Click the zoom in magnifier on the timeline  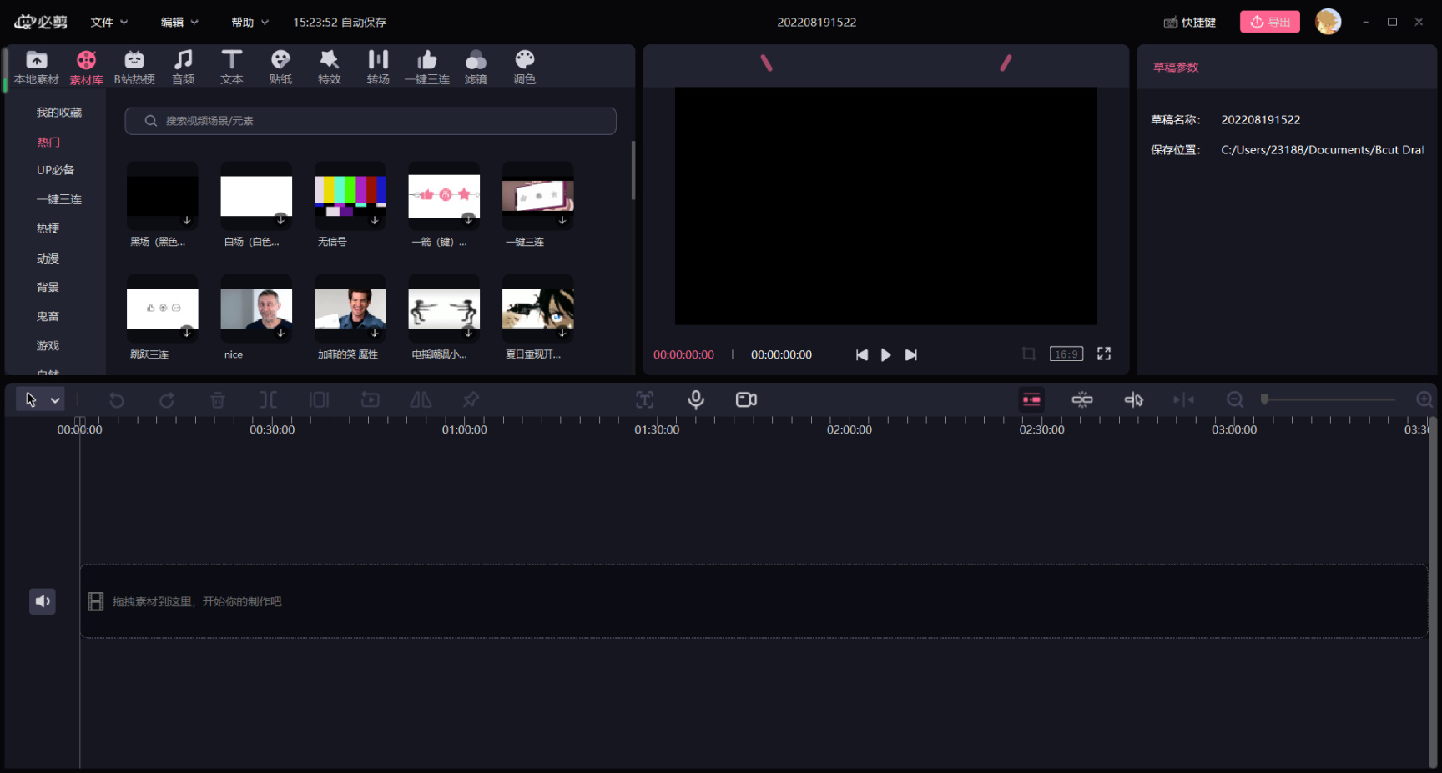tap(1424, 399)
